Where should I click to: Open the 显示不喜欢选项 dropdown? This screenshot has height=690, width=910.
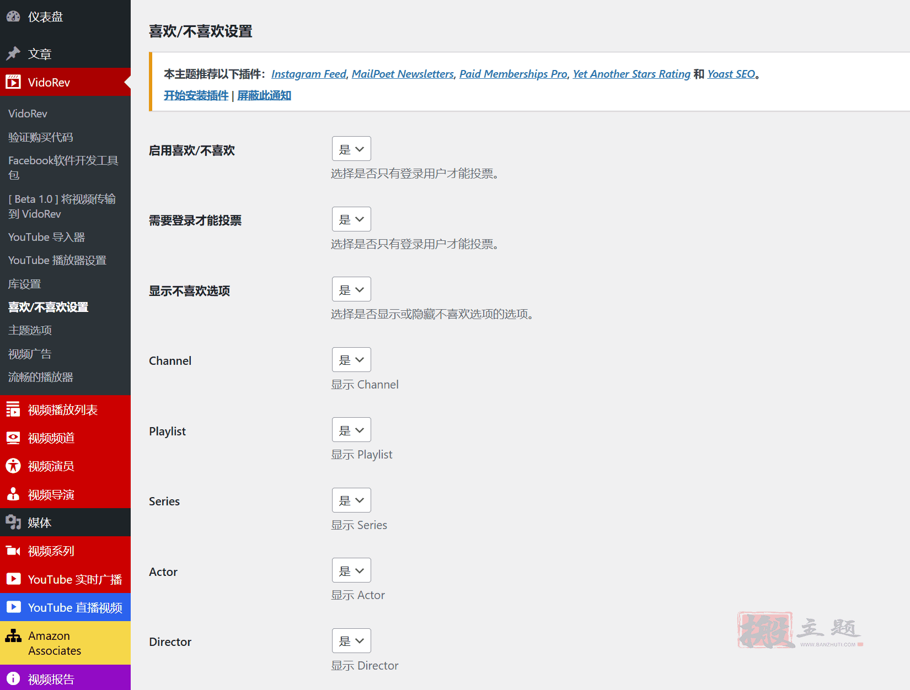pos(351,289)
